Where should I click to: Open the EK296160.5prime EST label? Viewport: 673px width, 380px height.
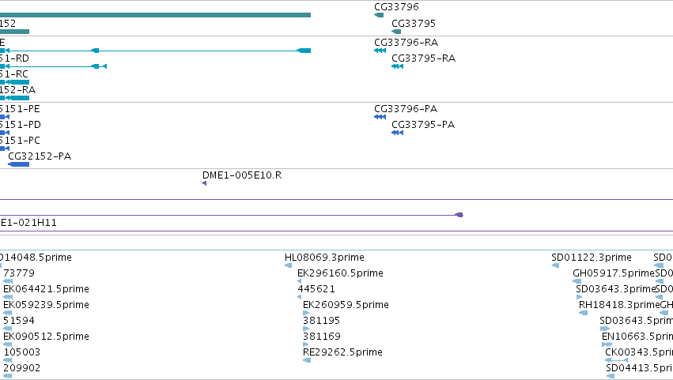tap(340, 273)
